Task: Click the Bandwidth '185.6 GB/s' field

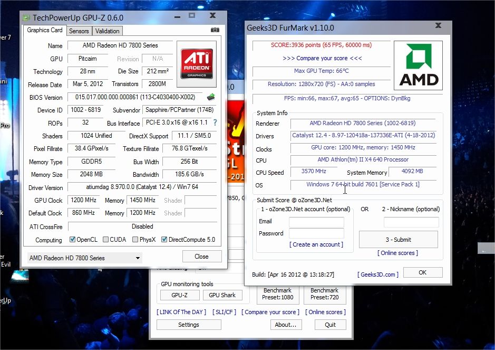Action: coord(189,174)
